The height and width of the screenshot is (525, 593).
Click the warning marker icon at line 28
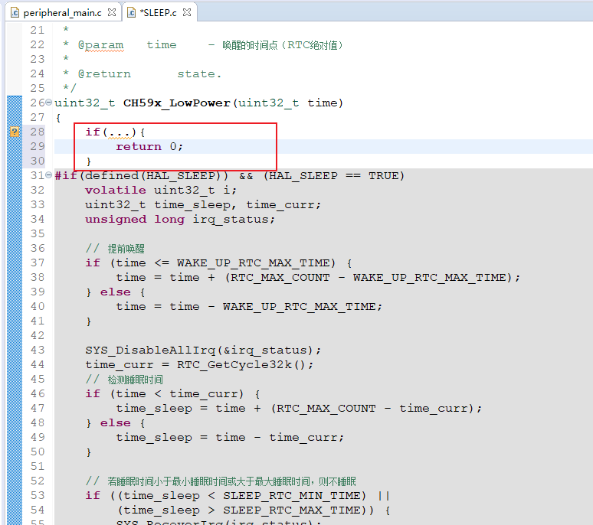tap(14, 132)
